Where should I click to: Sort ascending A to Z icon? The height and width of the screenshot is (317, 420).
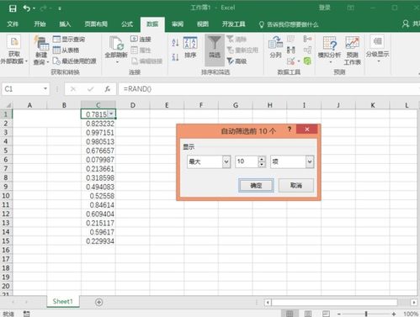coord(175,42)
